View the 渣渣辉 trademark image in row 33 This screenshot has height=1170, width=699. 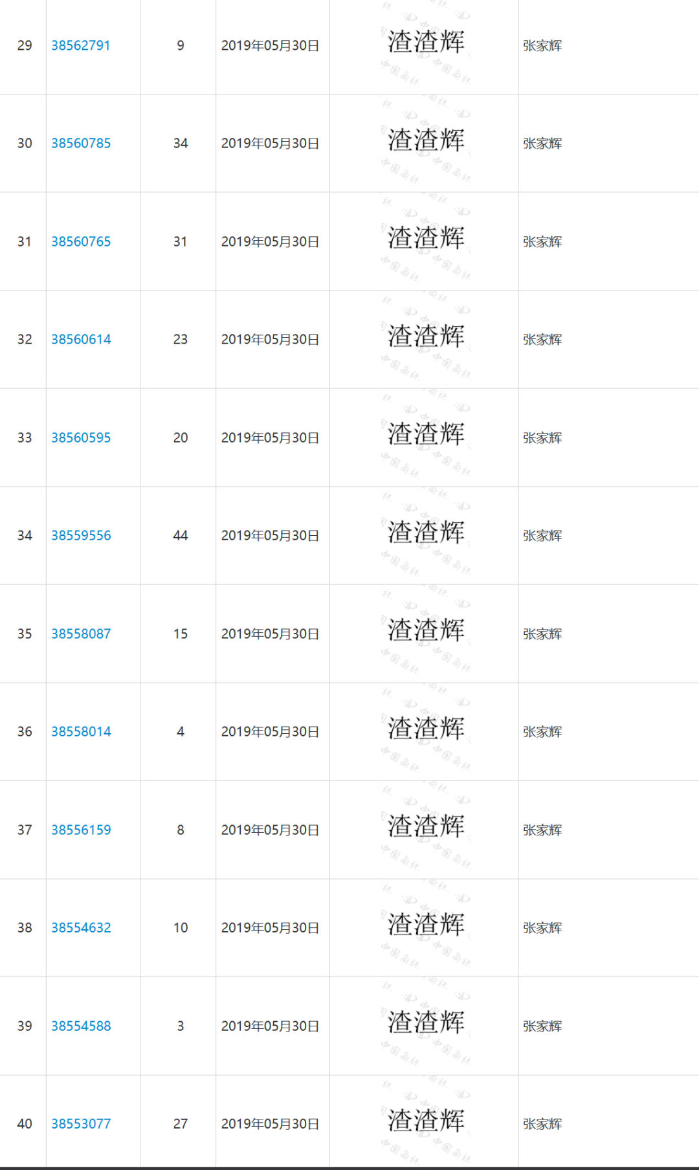[425, 435]
